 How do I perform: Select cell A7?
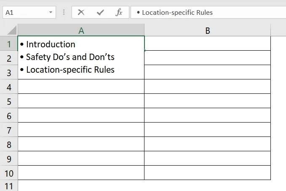point(81,130)
